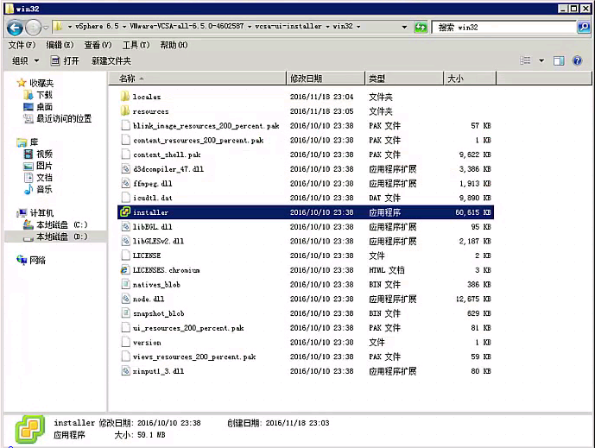Select file content_shell.pak

click(167, 155)
